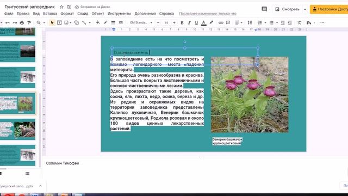This screenshot has height=196, width=348.
Task: Open the fill color bucket
Action: point(98,23)
